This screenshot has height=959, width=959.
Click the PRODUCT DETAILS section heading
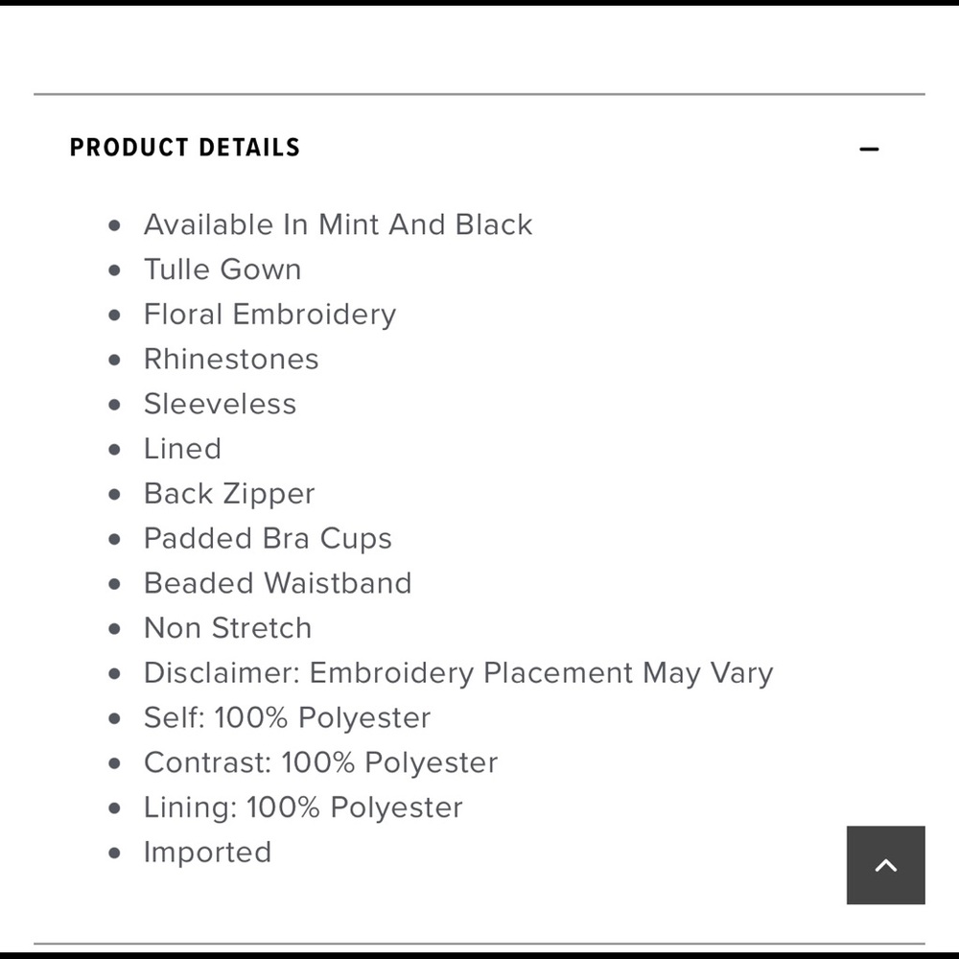pyautogui.click(x=185, y=148)
